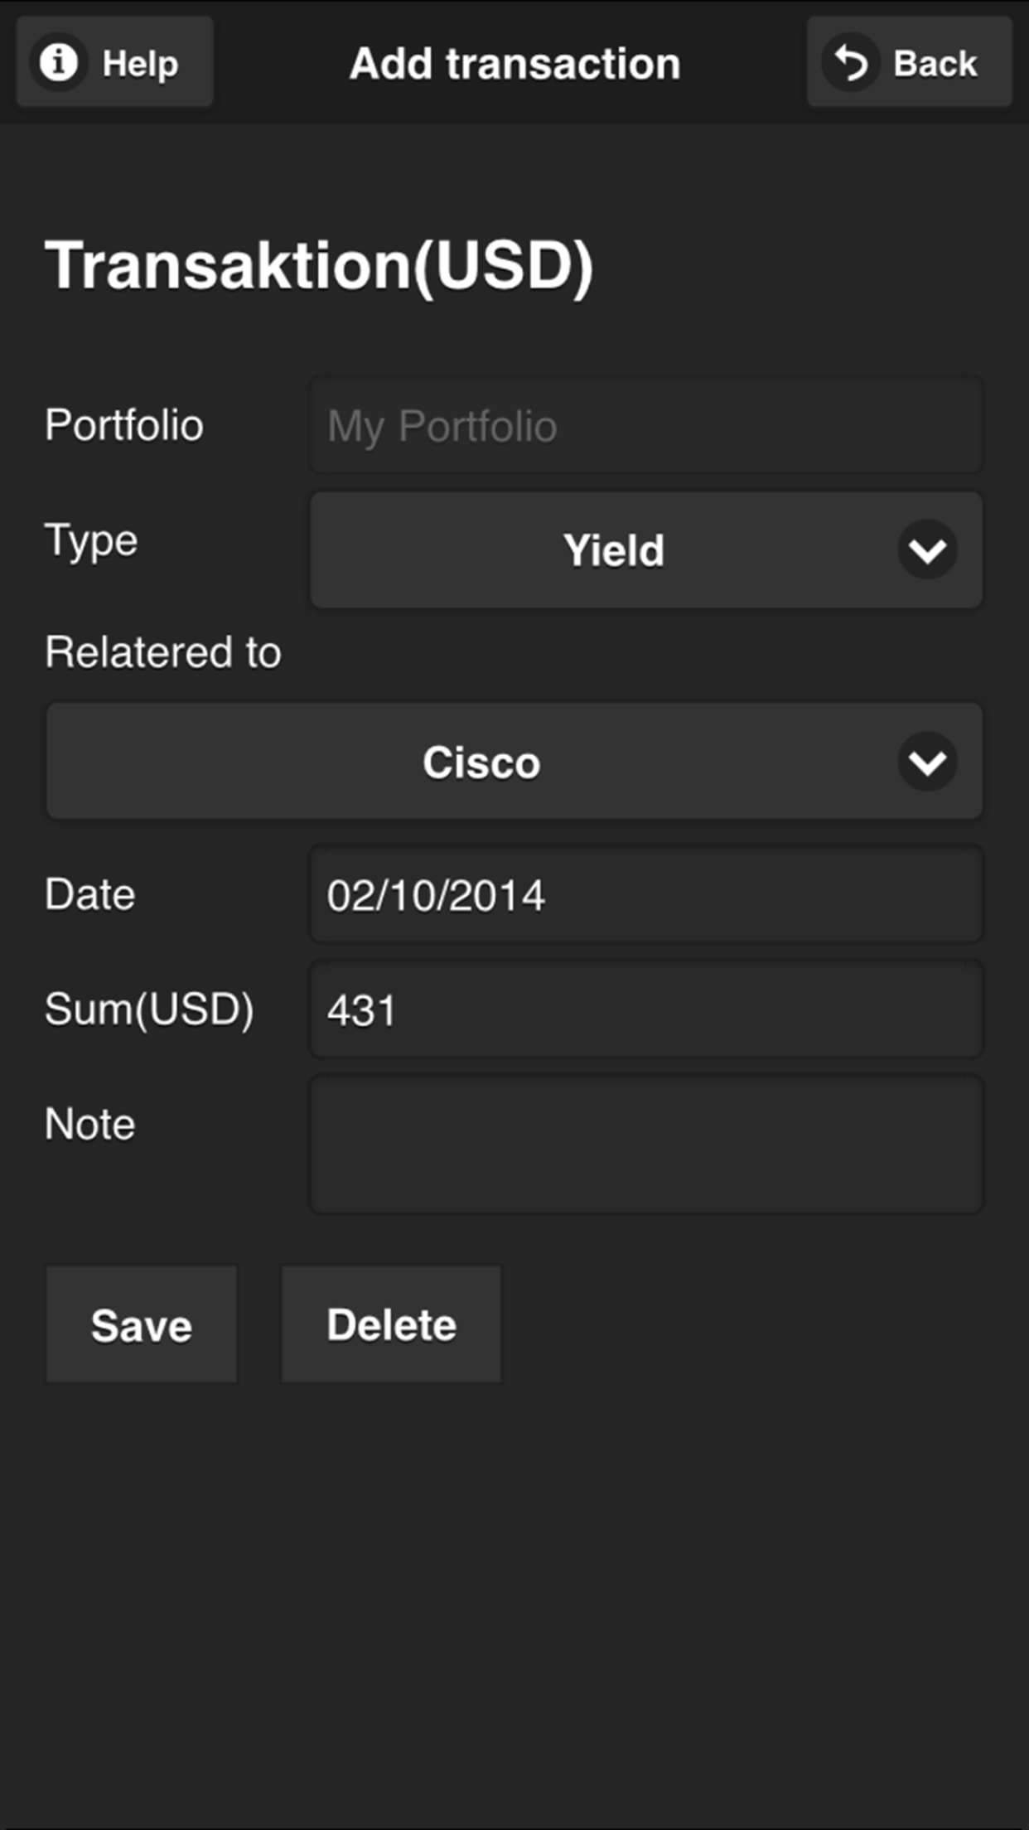Image resolution: width=1029 pixels, height=1830 pixels.
Task: Click inside the empty Note text area
Action: tap(646, 1145)
